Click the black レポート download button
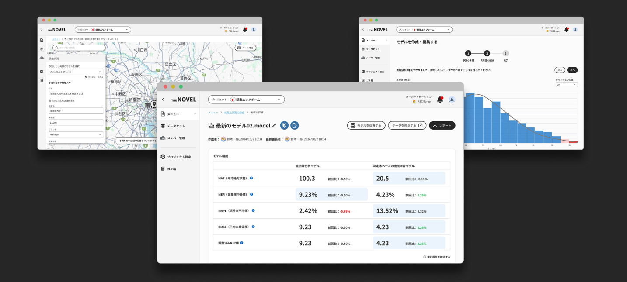This screenshot has height=282, width=627. [x=442, y=125]
